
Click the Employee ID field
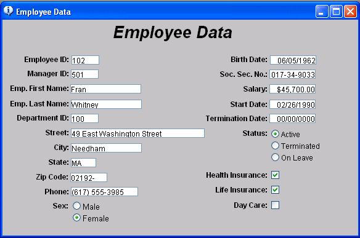pyautogui.click(x=85, y=60)
